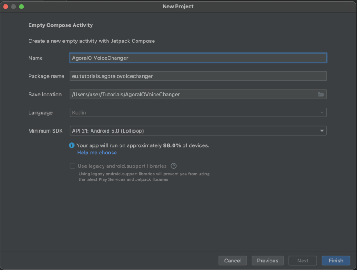Open the Minimum SDK dropdown
357x270 pixels.
pyautogui.click(x=198, y=131)
